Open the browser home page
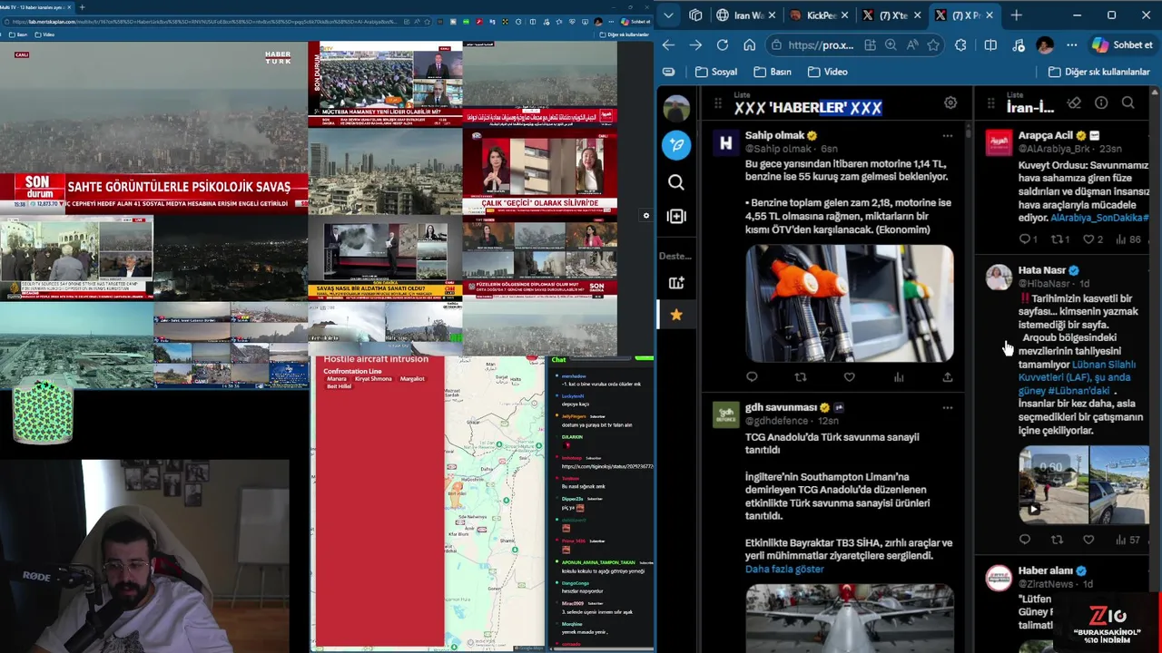The width and height of the screenshot is (1162, 653). pyautogui.click(x=749, y=44)
